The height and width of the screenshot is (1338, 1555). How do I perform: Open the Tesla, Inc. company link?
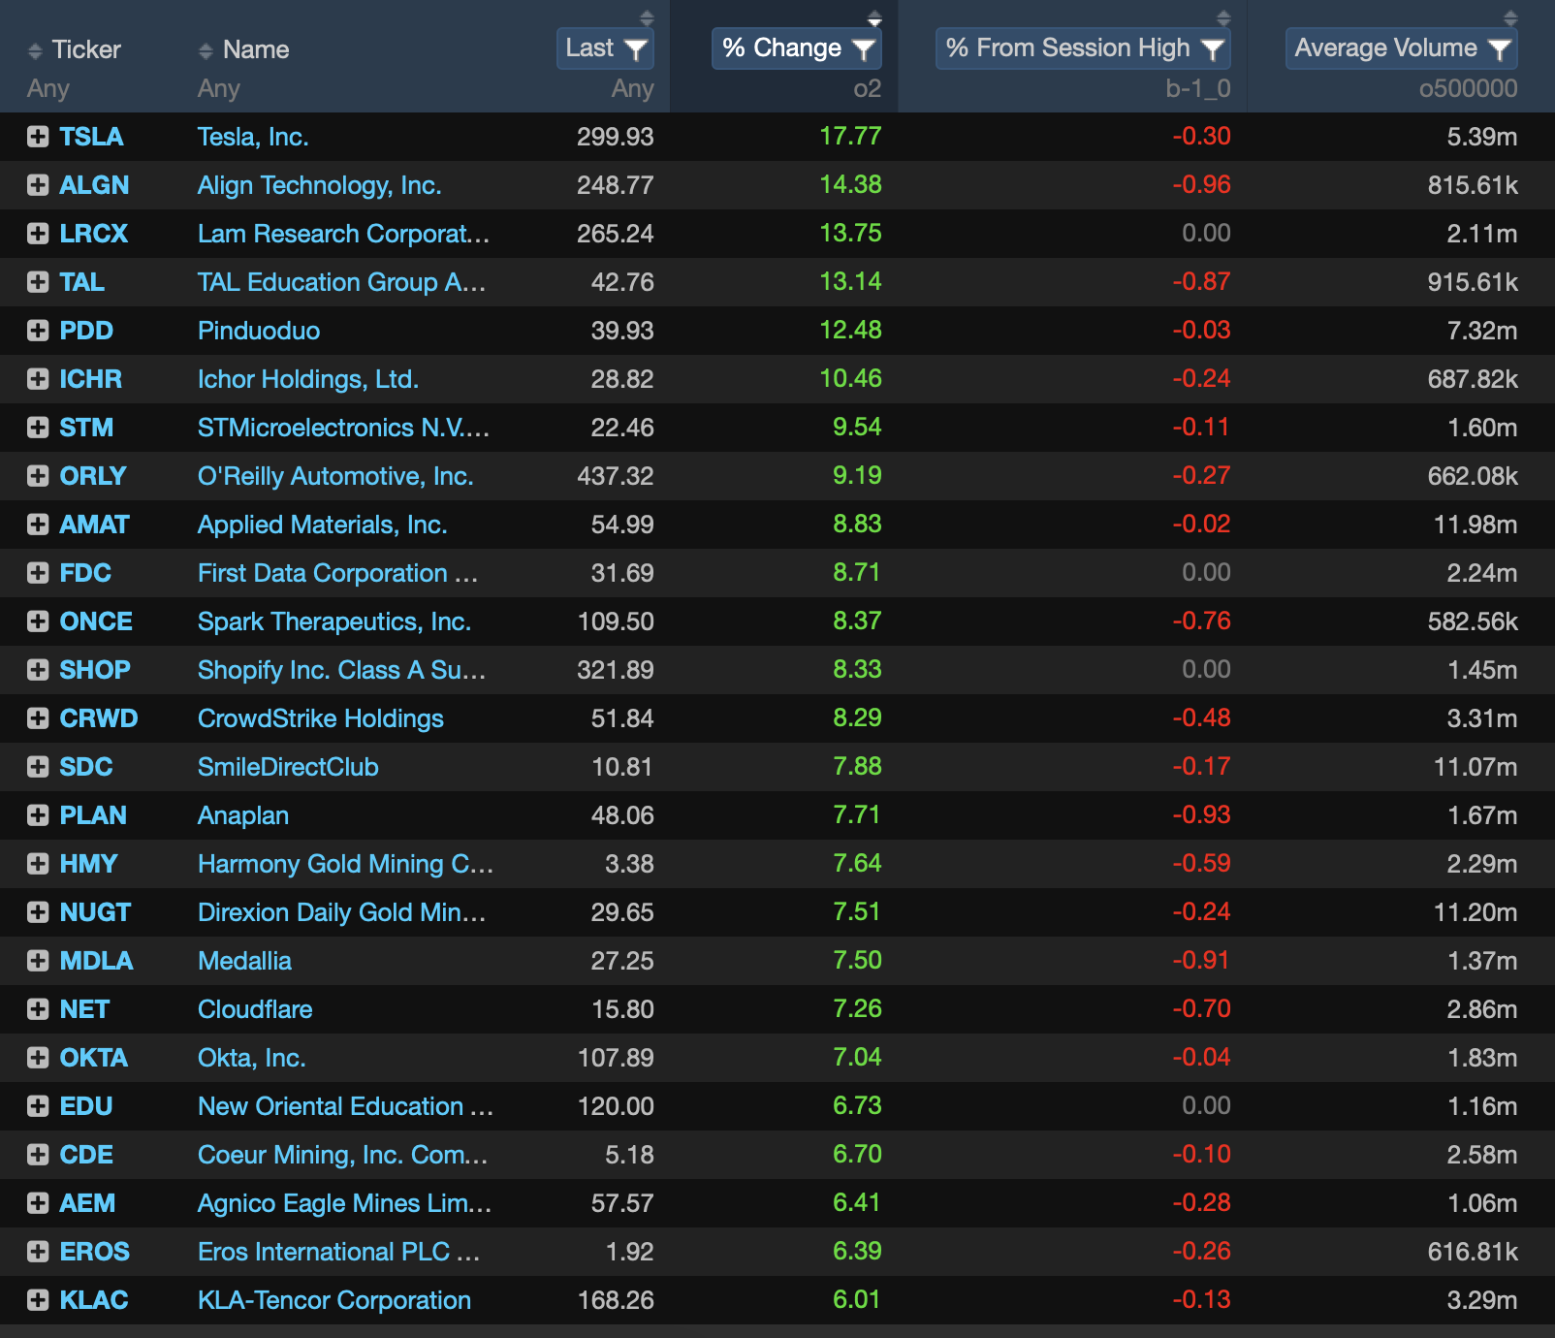point(253,137)
